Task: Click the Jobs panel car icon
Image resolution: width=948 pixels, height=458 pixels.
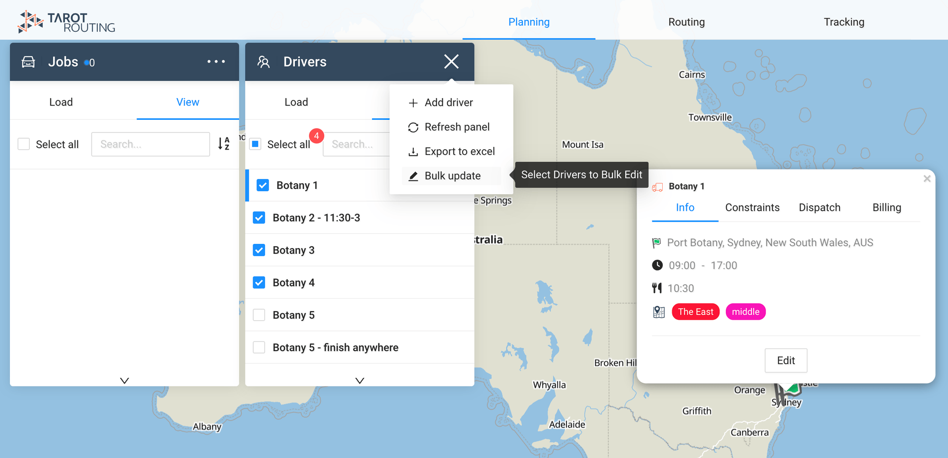Action: [x=28, y=62]
